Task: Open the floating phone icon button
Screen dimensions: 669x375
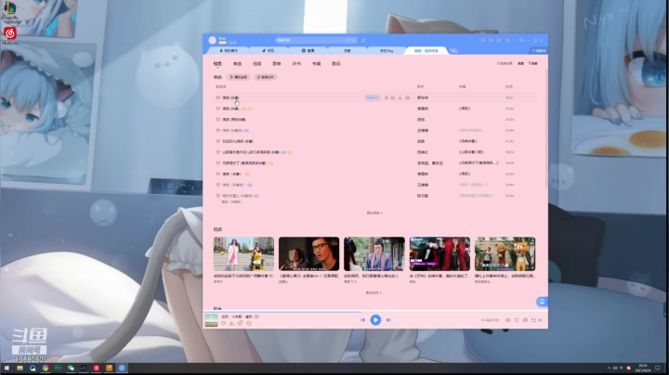Action: (542, 302)
